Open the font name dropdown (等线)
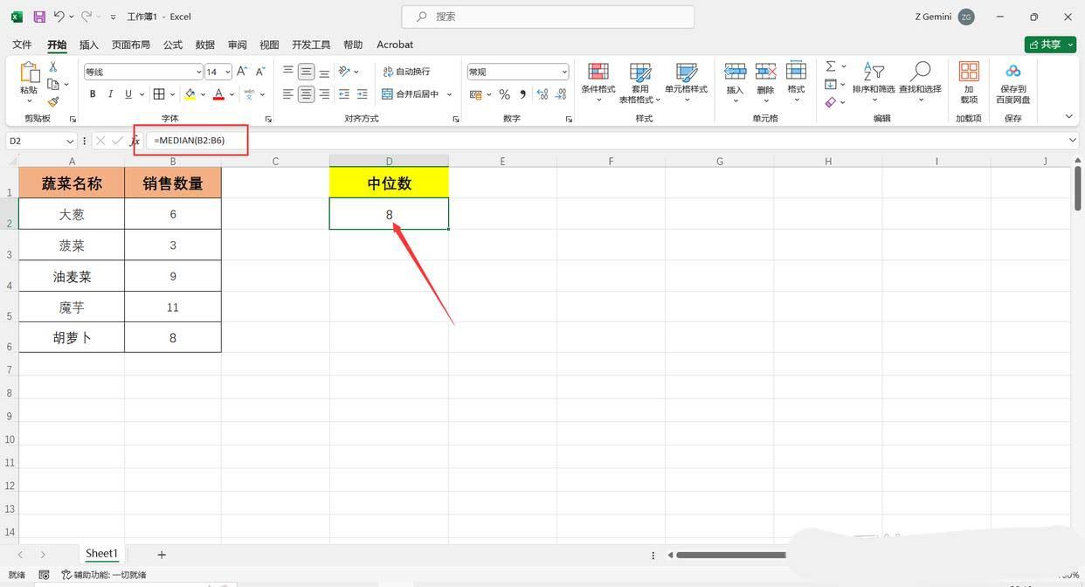This screenshot has height=587, width=1085. point(199,72)
